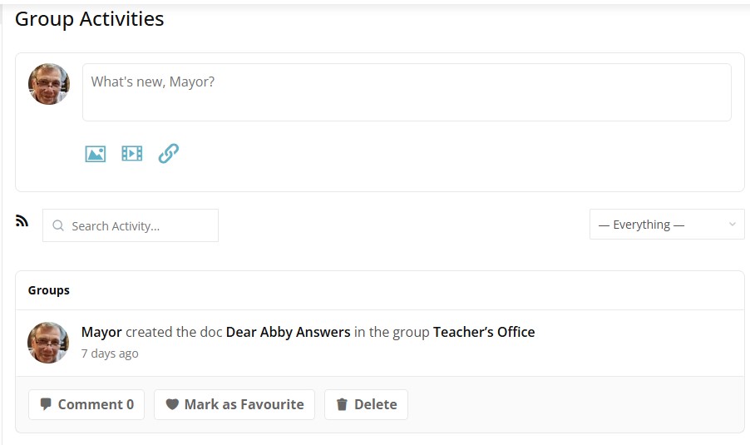Select the Groups section header
Image resolution: width=750 pixels, height=445 pixels.
[49, 290]
